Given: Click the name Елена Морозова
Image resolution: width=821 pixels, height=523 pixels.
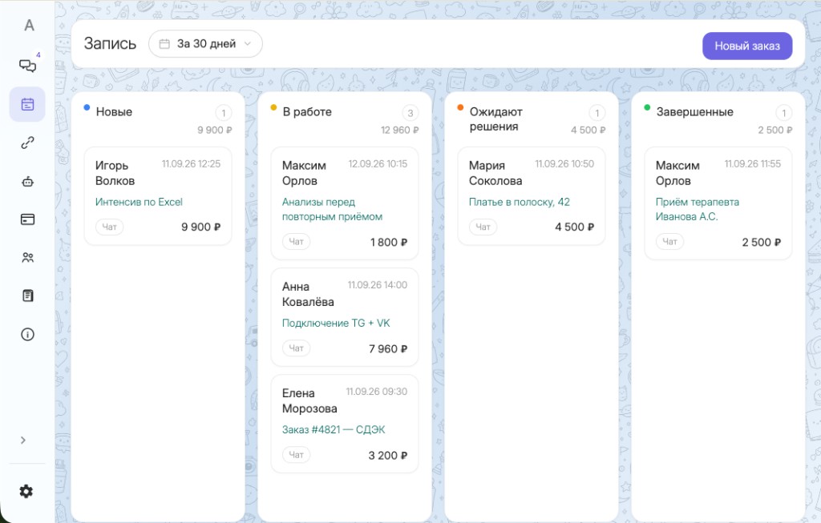Looking at the screenshot, I should [309, 401].
